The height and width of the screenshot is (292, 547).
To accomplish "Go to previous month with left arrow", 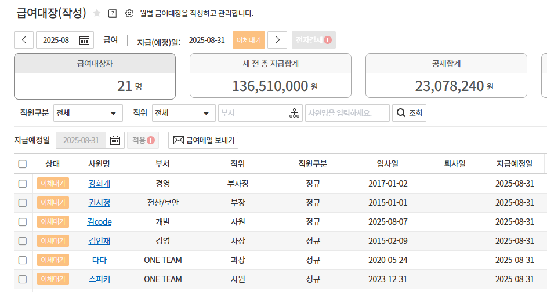I will tap(24, 40).
